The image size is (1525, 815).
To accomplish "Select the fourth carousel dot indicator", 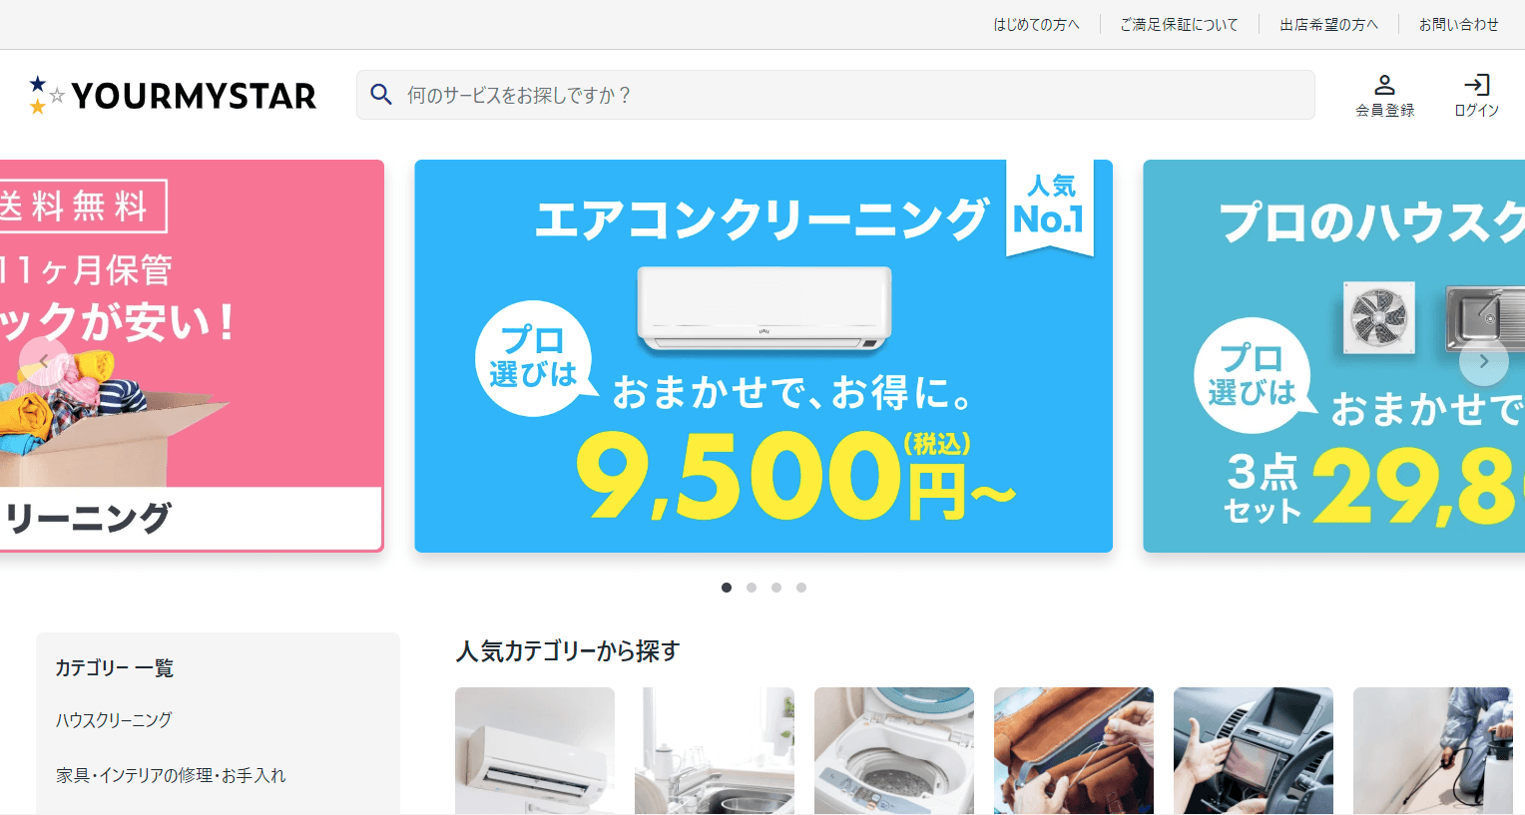I will click(x=801, y=588).
